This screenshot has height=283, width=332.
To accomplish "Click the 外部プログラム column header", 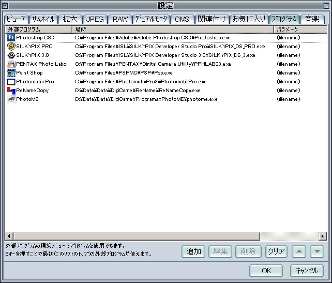I will [x=38, y=29].
